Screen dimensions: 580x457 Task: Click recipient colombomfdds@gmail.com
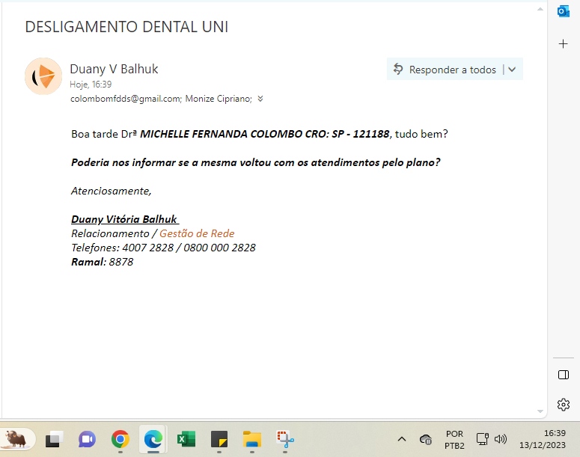click(126, 99)
